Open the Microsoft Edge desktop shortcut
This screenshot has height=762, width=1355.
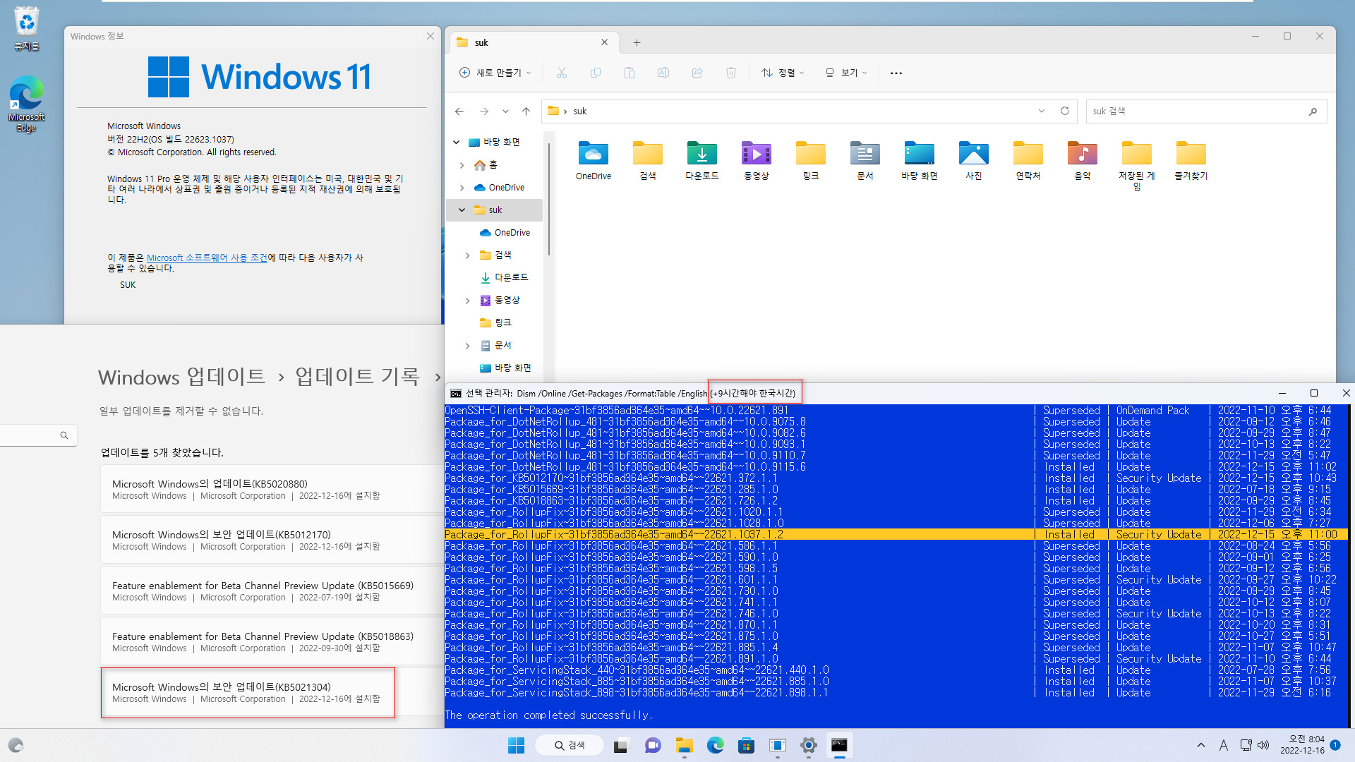click(x=26, y=104)
